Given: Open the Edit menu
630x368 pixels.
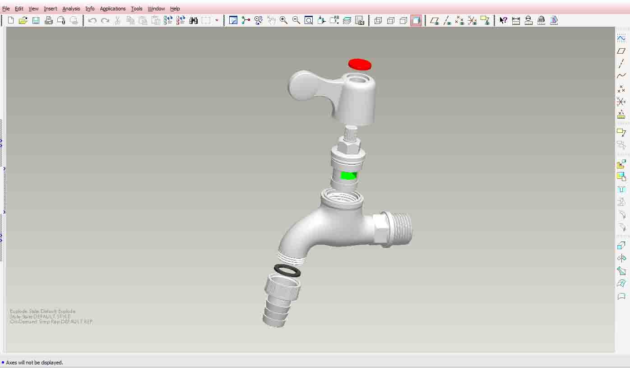Looking at the screenshot, I should 19,9.
